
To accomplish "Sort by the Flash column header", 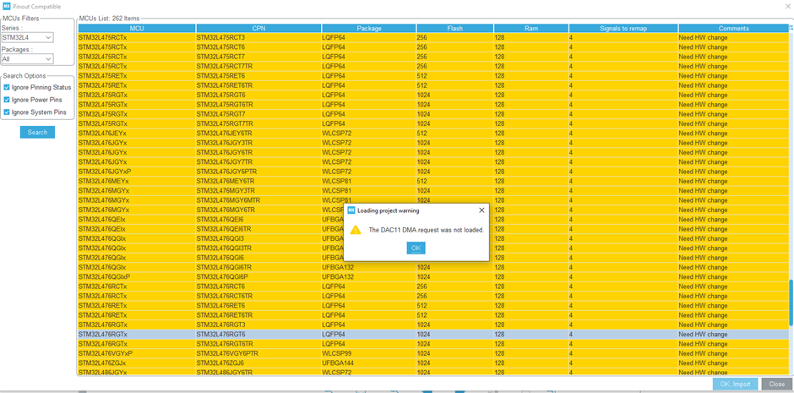I will [x=454, y=29].
